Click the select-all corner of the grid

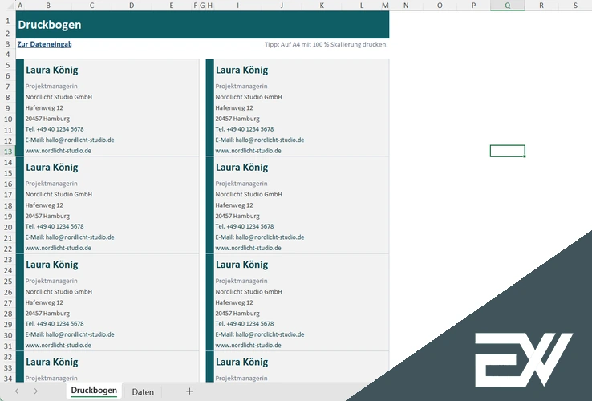pyautogui.click(x=7, y=6)
